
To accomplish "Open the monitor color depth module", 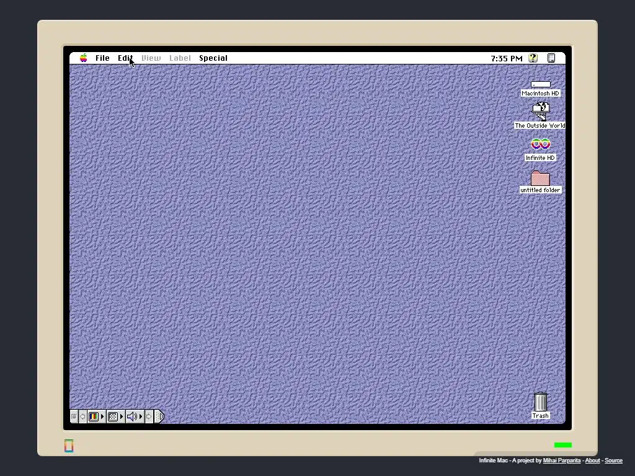I will coord(96,416).
